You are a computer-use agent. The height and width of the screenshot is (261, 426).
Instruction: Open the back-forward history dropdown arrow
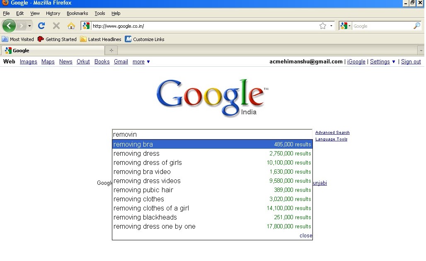tap(29, 26)
